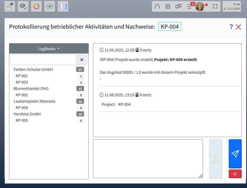Viewport: 247px width, 188px height.
Task: Click the plus-in-square add icon
Action: (x=168, y=6)
